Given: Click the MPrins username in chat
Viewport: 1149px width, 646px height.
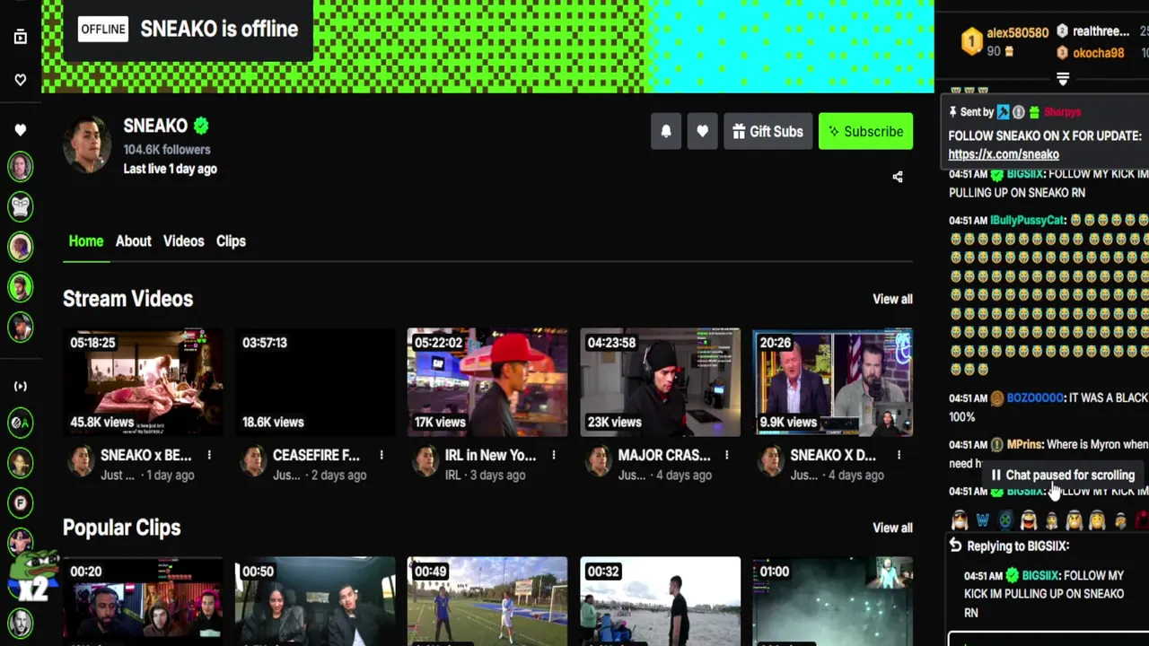Looking at the screenshot, I should click(x=1024, y=444).
